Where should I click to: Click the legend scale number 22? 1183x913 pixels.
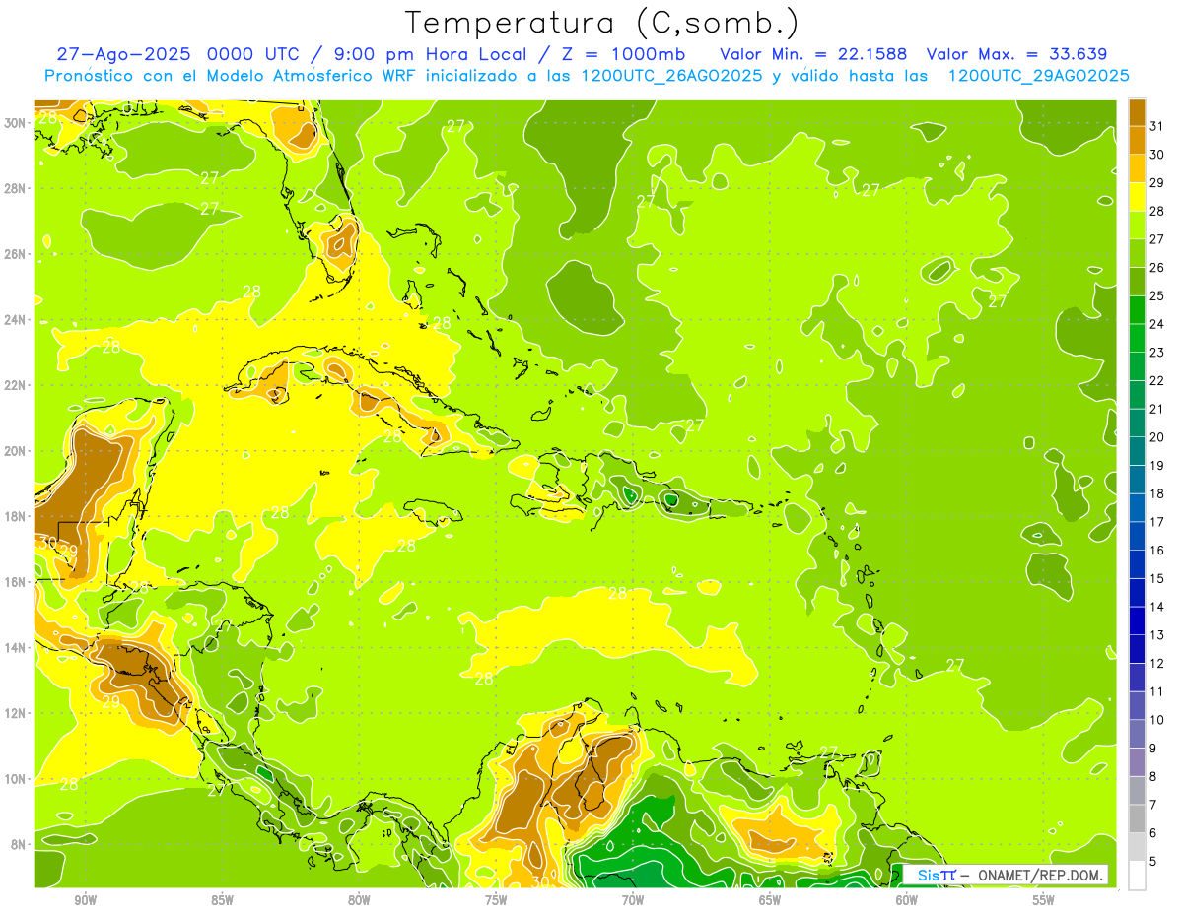point(1157,380)
